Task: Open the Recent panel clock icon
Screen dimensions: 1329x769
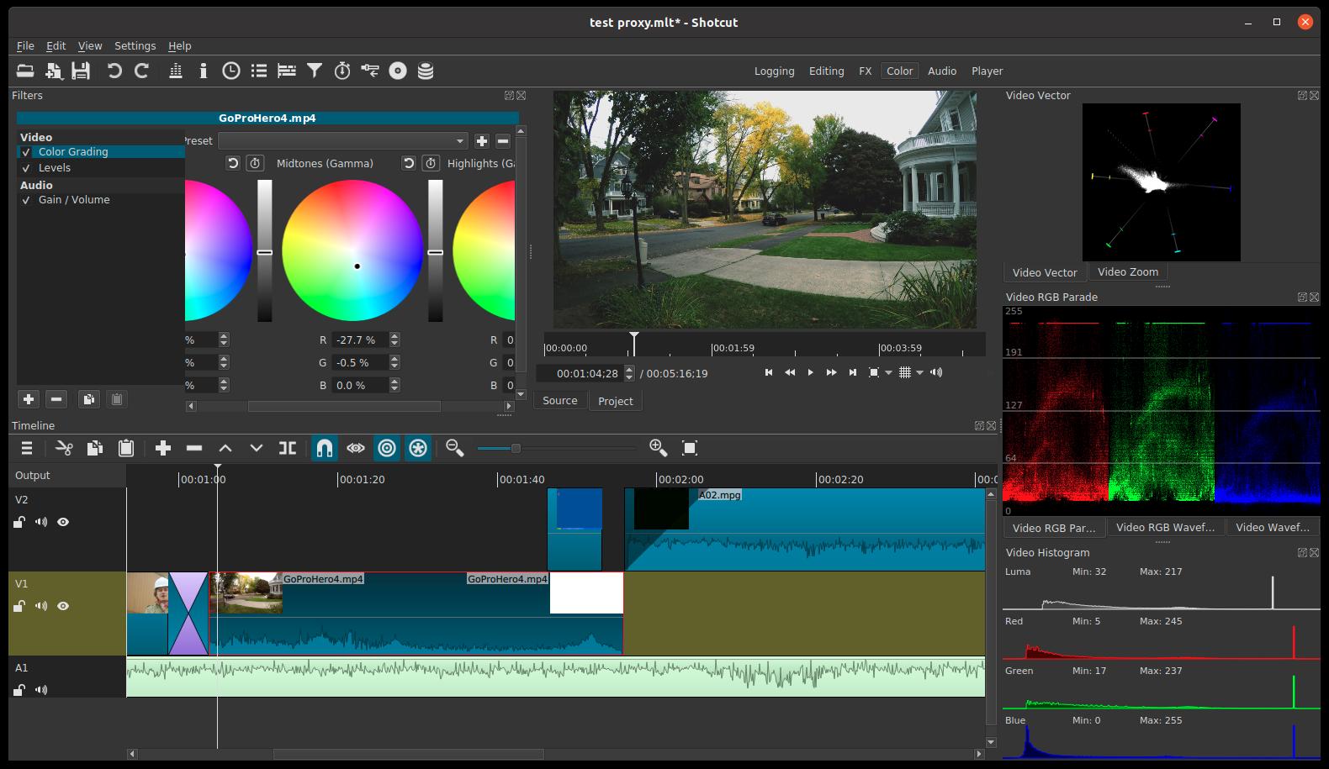Action: (x=230, y=71)
